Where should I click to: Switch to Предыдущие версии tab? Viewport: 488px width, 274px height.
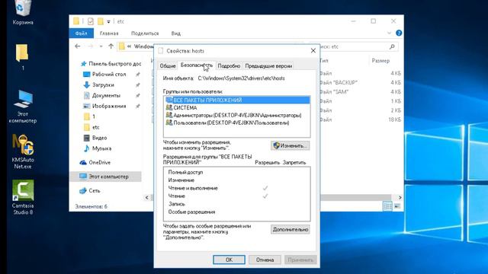(268, 66)
